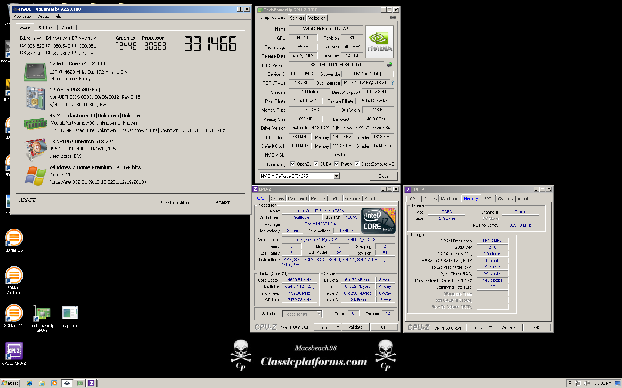Open Windows Media Player from the taskbar
Image resolution: width=622 pixels, height=388 pixels.
point(54,383)
